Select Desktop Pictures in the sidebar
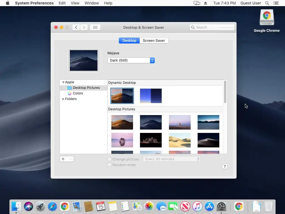This screenshot has width=285, height=214. [83, 88]
